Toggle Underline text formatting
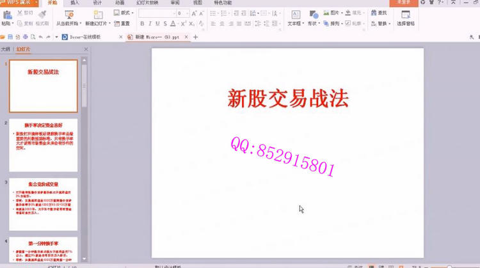The image size is (480, 268). tap(157, 24)
